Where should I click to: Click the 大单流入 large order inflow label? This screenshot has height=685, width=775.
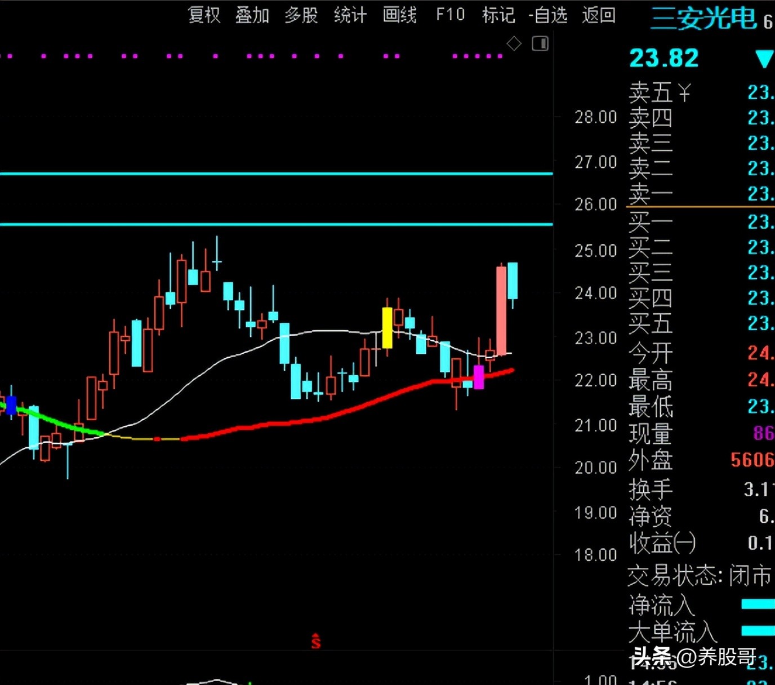click(x=673, y=632)
